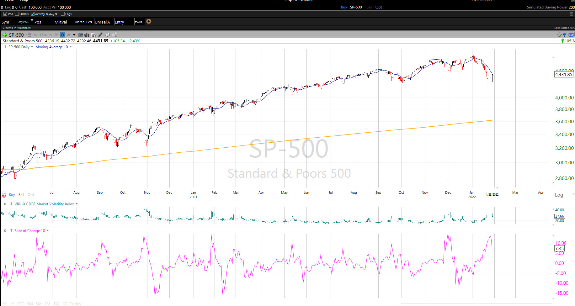Click the greyed Opt link under the chart

(x=31, y=195)
